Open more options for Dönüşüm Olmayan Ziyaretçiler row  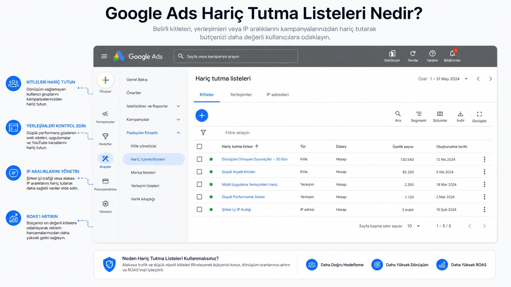pyautogui.click(x=484, y=159)
